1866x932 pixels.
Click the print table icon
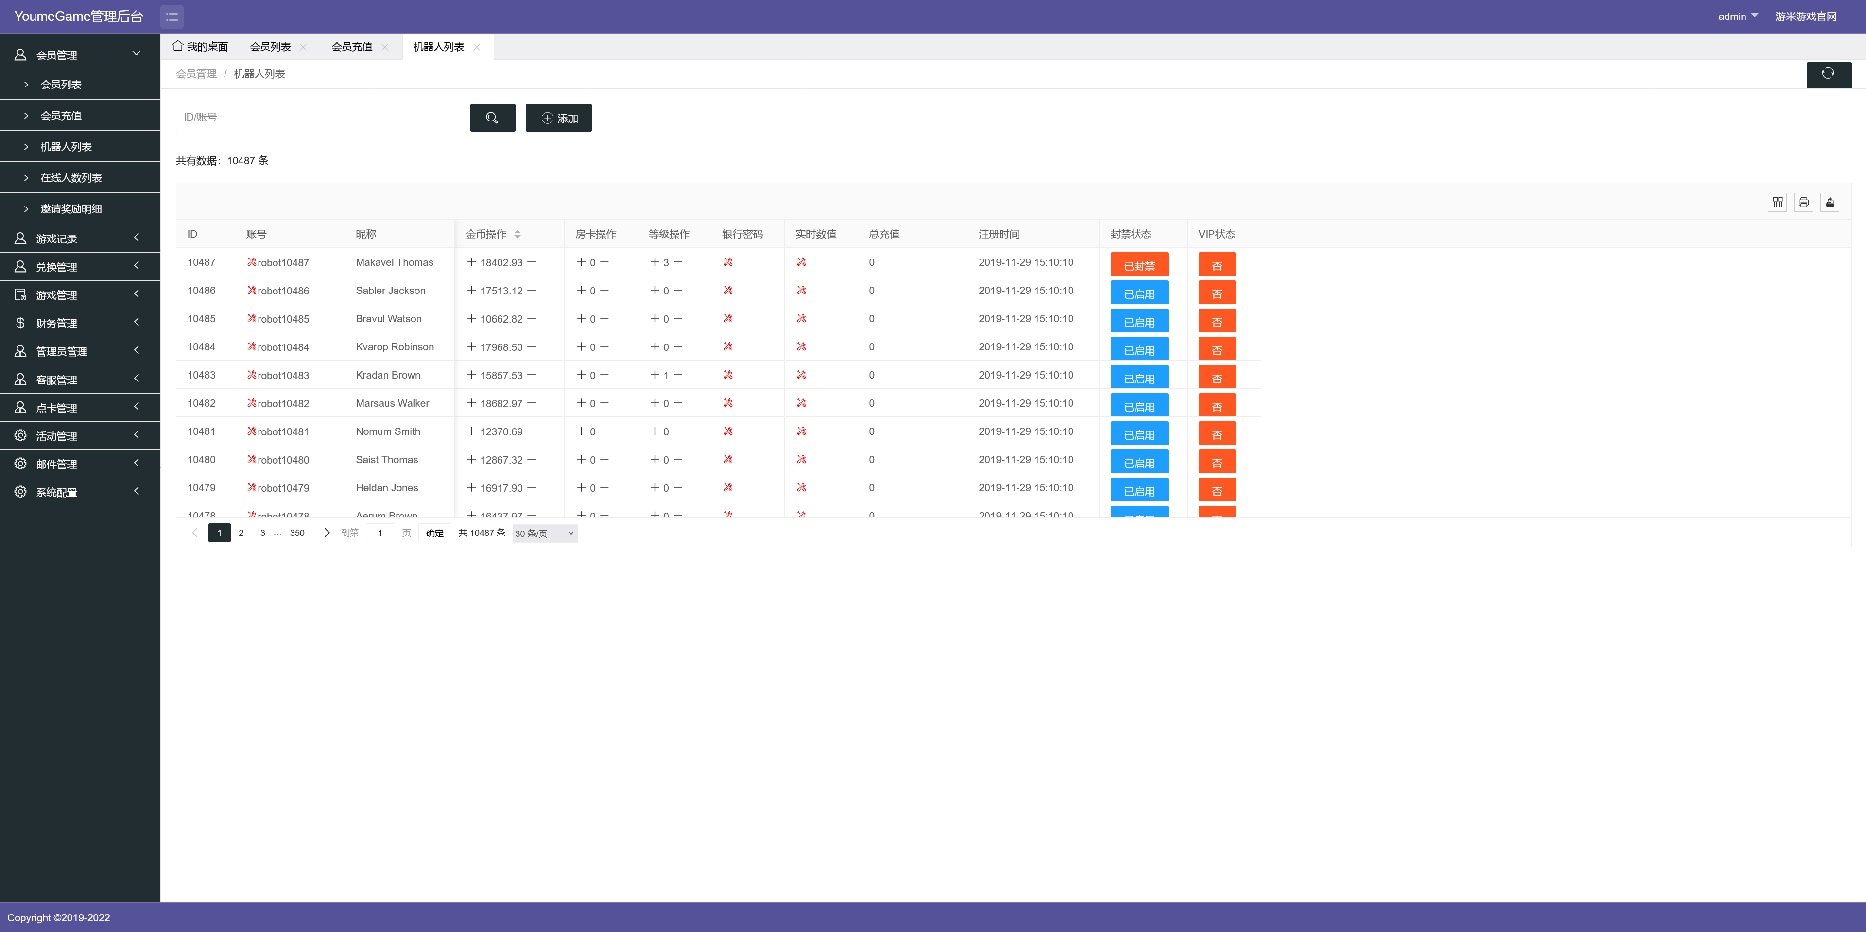pos(1803,202)
